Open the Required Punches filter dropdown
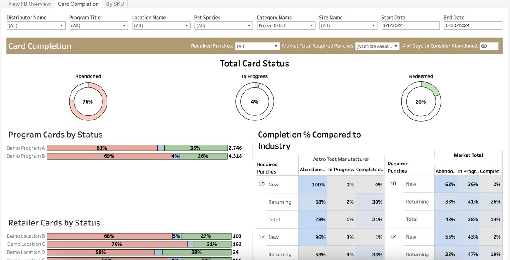Image resolution: width=510 pixels, height=260 pixels. (257, 46)
